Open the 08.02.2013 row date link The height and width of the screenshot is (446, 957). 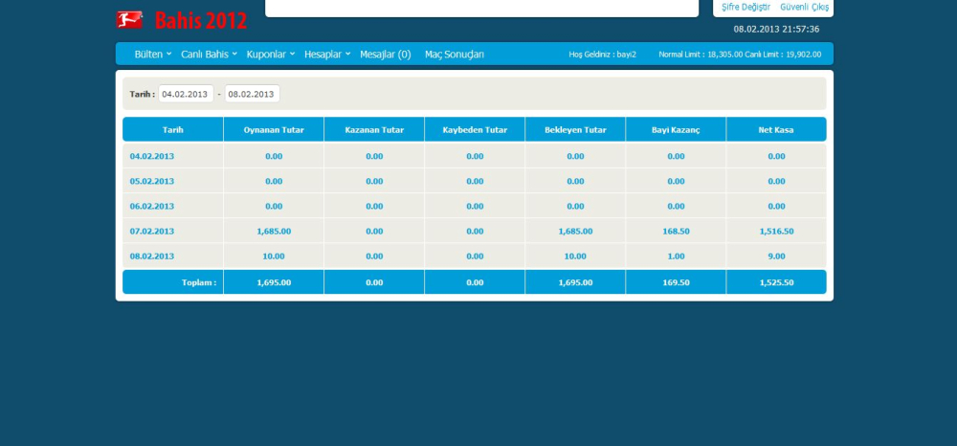pos(152,256)
